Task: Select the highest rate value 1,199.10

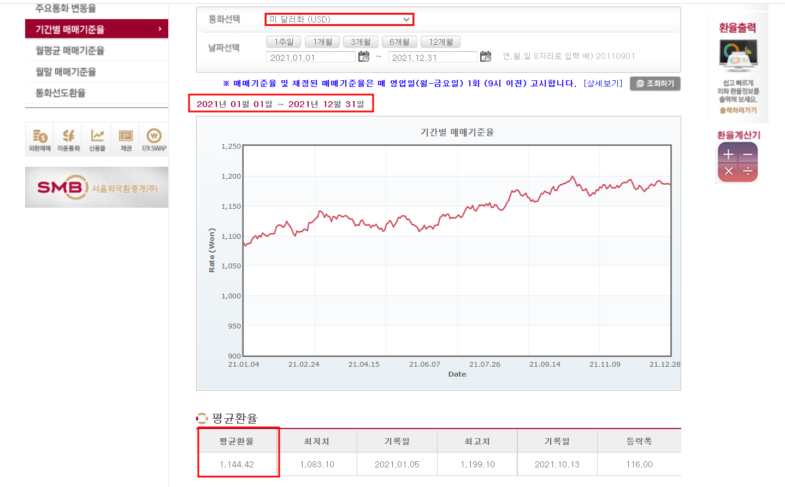Action: click(477, 465)
